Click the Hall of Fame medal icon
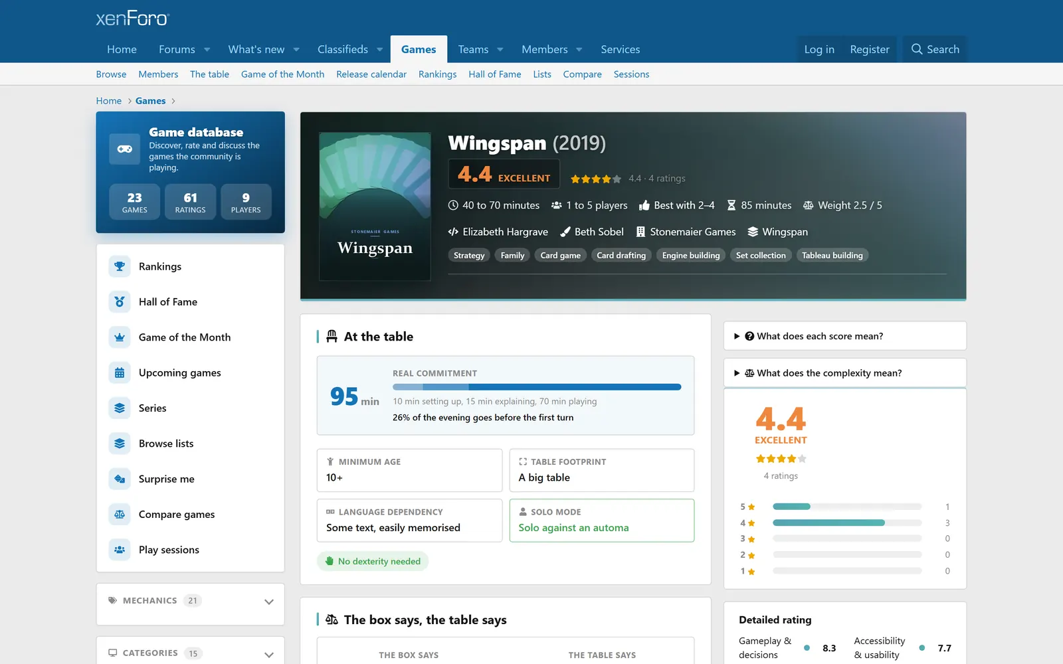The width and height of the screenshot is (1063, 664). click(x=120, y=301)
